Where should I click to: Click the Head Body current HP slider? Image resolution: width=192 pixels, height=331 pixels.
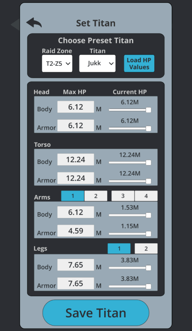[x=130, y=110]
